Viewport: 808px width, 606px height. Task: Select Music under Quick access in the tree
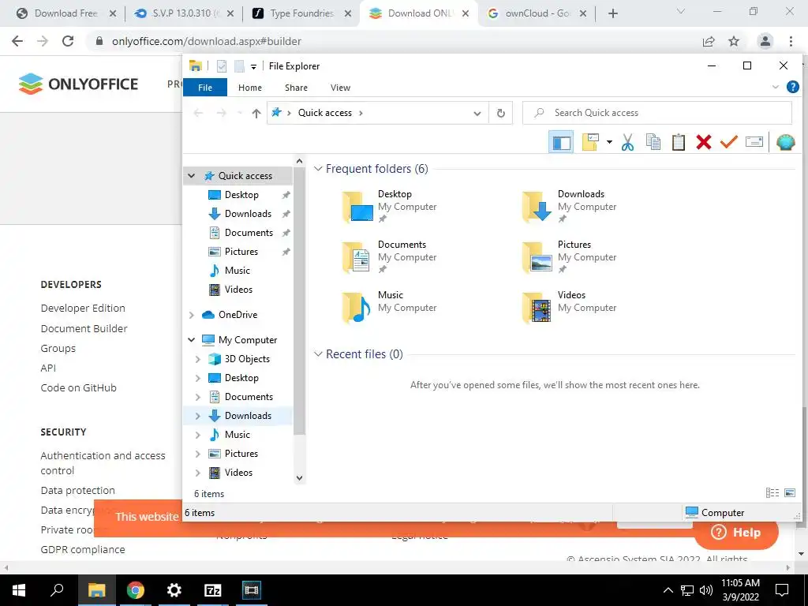238,271
